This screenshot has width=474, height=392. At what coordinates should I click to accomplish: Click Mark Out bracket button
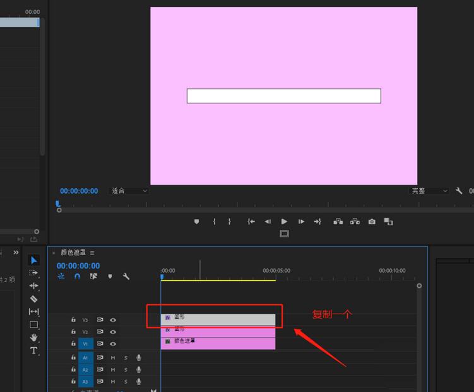click(x=230, y=222)
